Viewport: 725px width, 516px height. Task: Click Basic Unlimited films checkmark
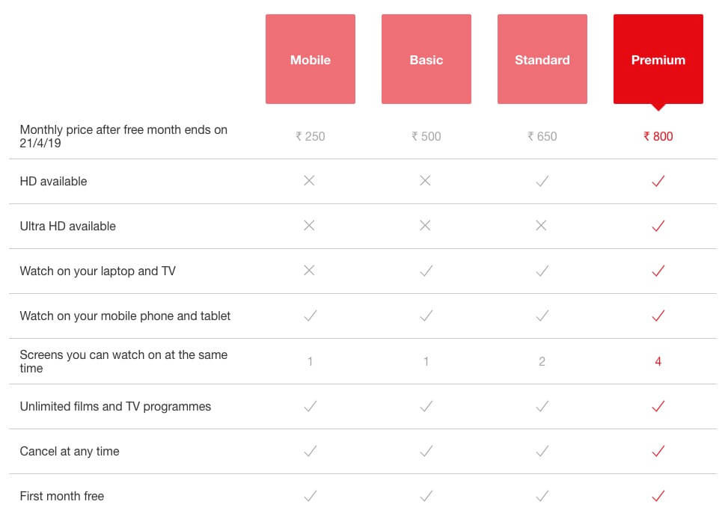point(426,407)
